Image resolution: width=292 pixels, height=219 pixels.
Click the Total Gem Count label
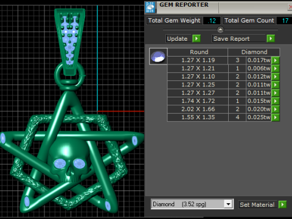(x=249, y=21)
